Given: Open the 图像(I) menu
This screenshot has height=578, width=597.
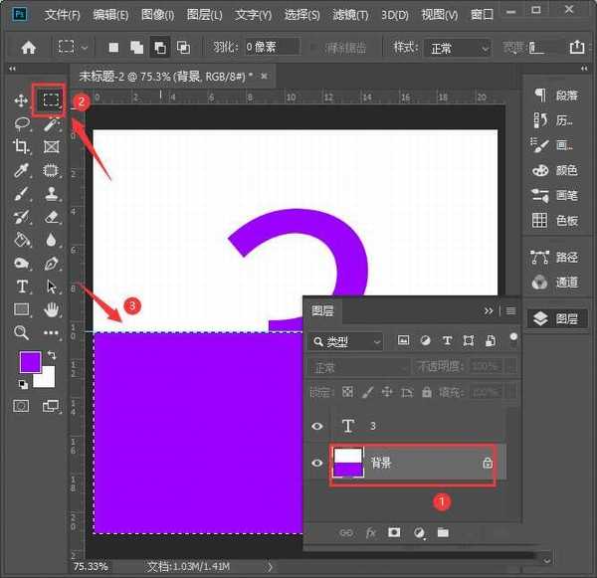Looking at the screenshot, I should (157, 15).
